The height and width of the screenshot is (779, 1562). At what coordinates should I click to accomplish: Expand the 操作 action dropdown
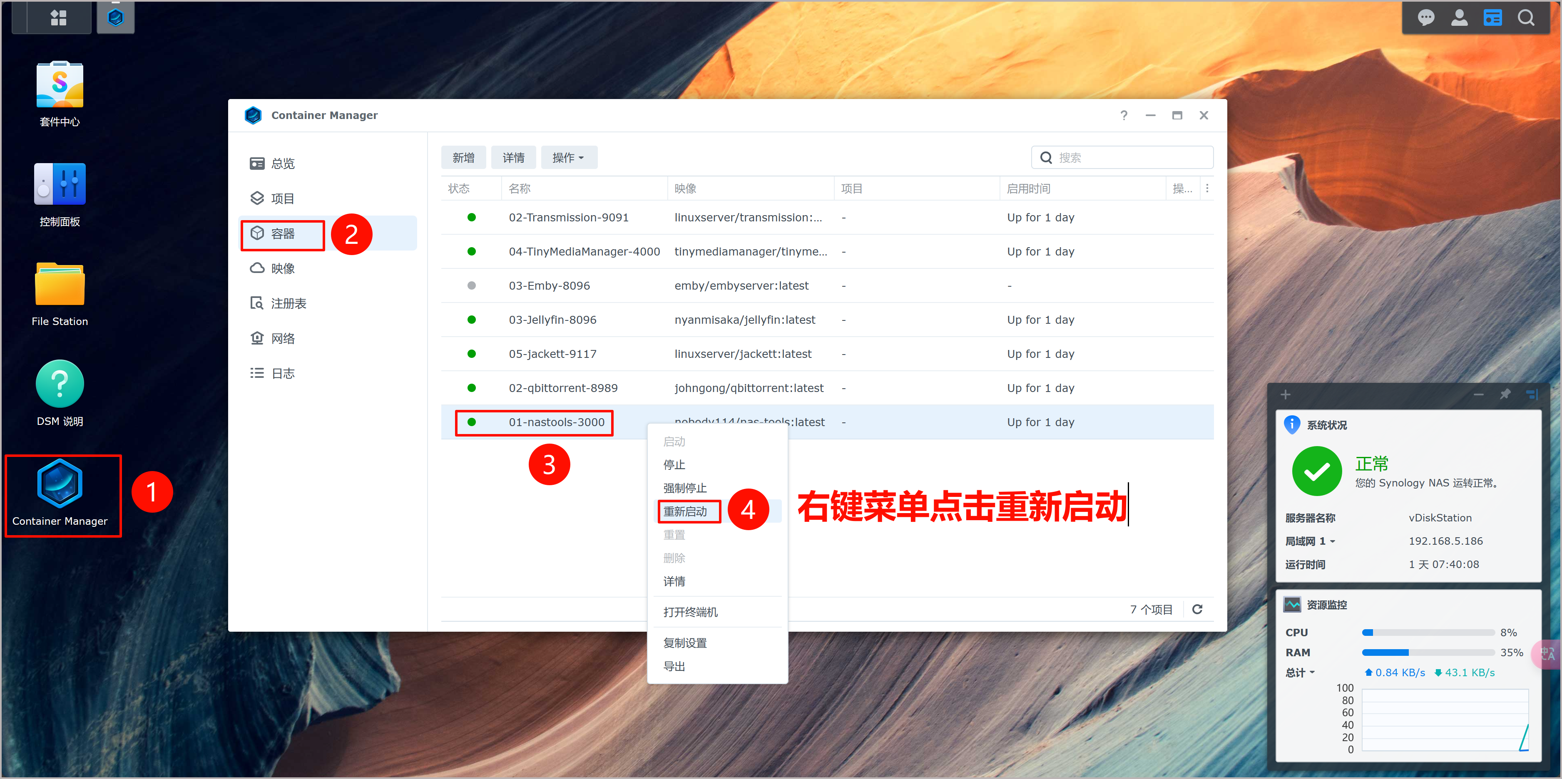point(568,158)
